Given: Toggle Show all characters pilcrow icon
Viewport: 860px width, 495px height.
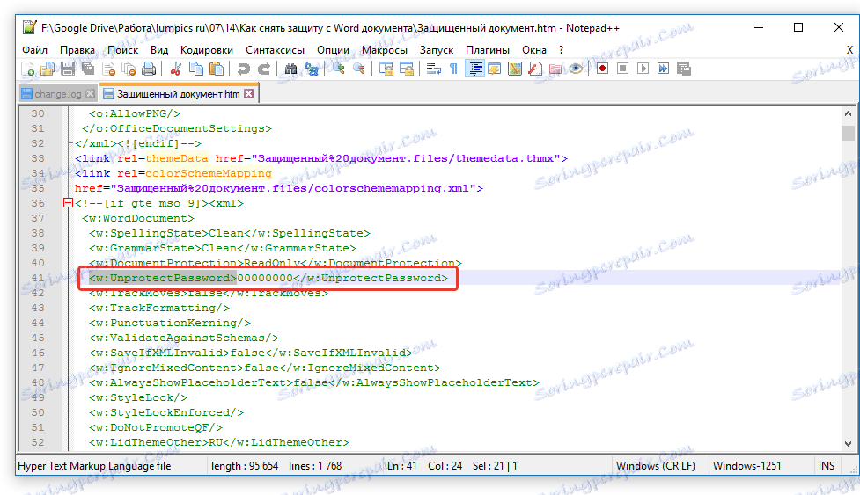Looking at the screenshot, I should point(454,69).
